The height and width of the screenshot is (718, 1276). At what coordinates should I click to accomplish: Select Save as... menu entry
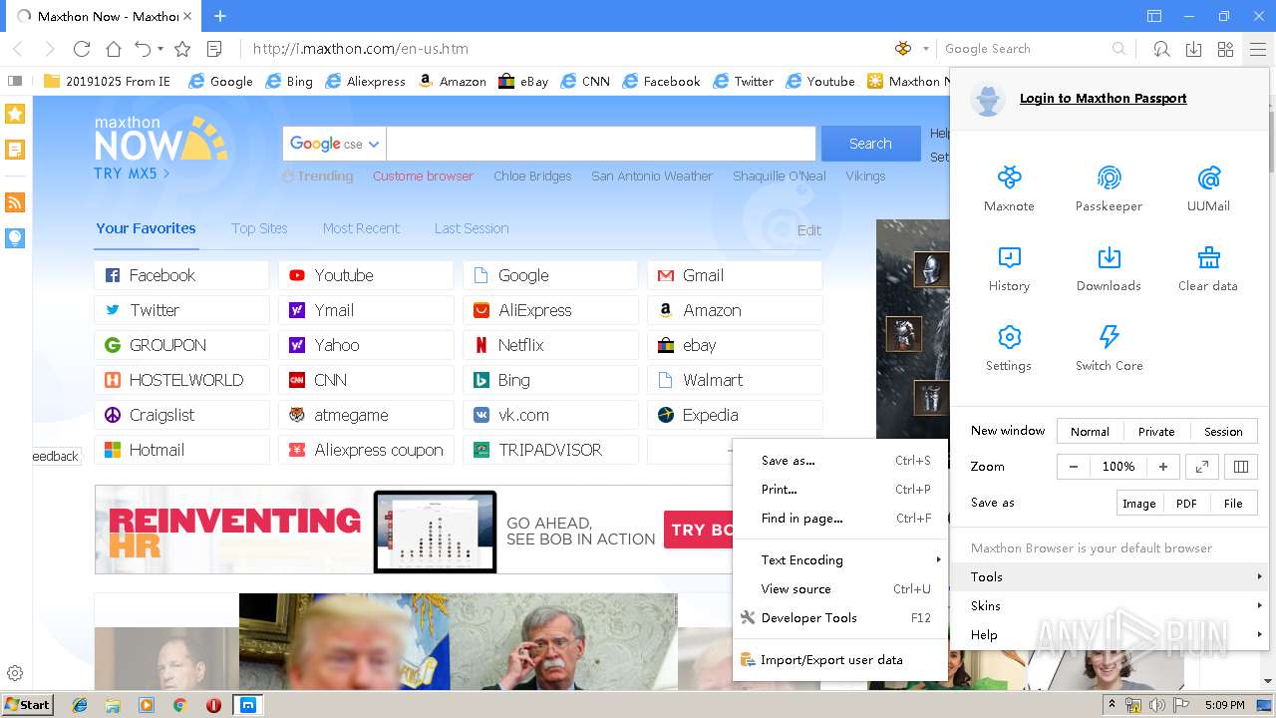pos(839,461)
